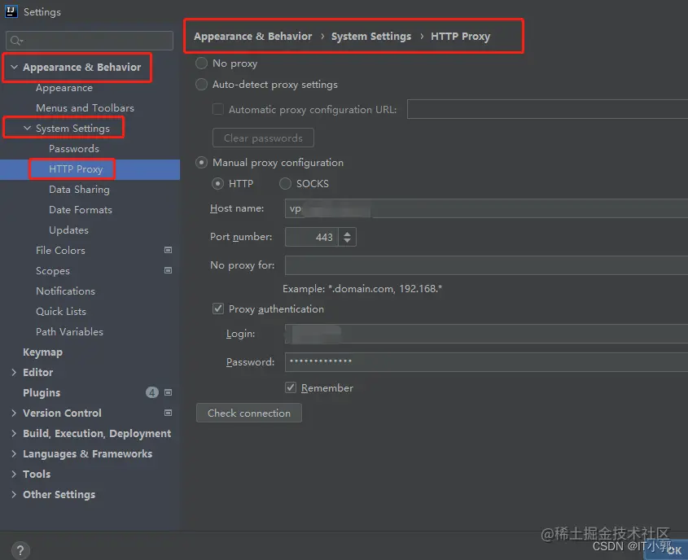Open the Keymap settings
Screen dimensions: 688x560
42,352
